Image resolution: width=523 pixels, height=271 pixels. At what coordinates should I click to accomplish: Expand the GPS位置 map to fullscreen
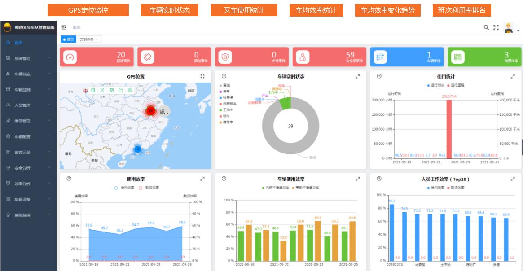point(202,76)
